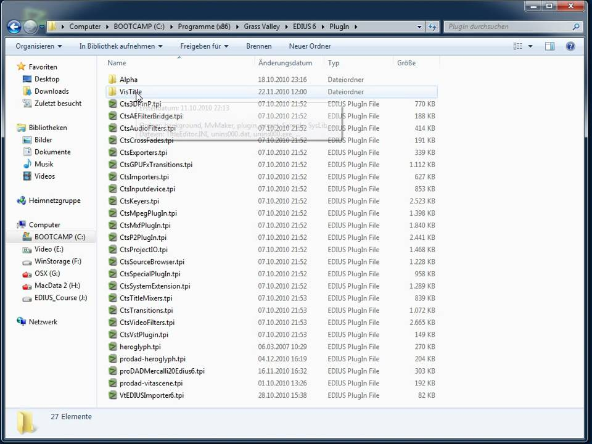Viewport: 592px width, 444px height.
Task: Open view options dropdown arrow
Action: click(530, 46)
